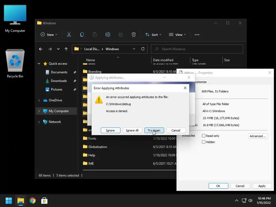The image size is (276, 207).
Task: Click the volume speaker tray icon
Action: click(x=250, y=201)
